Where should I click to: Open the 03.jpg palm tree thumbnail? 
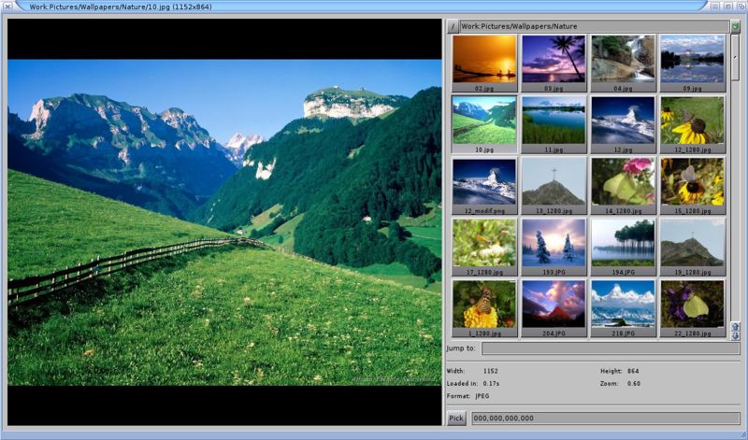(554, 59)
